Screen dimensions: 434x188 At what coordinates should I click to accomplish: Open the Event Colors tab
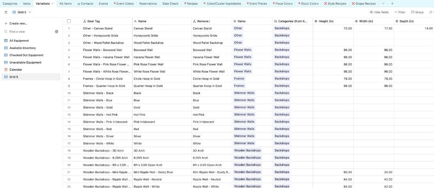123,4
